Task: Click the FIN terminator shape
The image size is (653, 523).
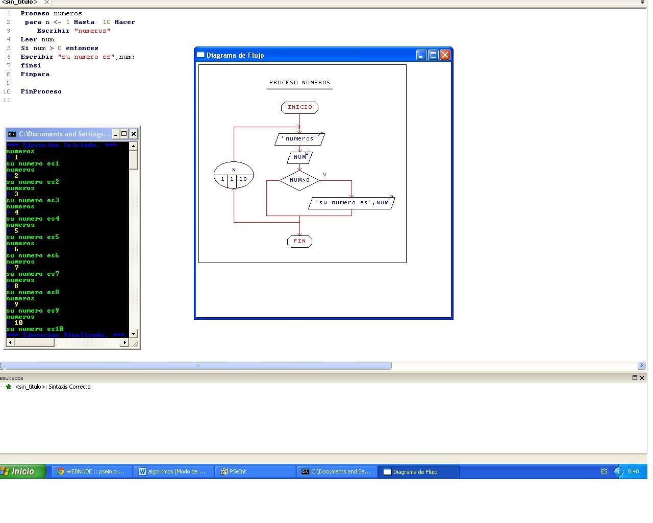Action: [x=299, y=241]
